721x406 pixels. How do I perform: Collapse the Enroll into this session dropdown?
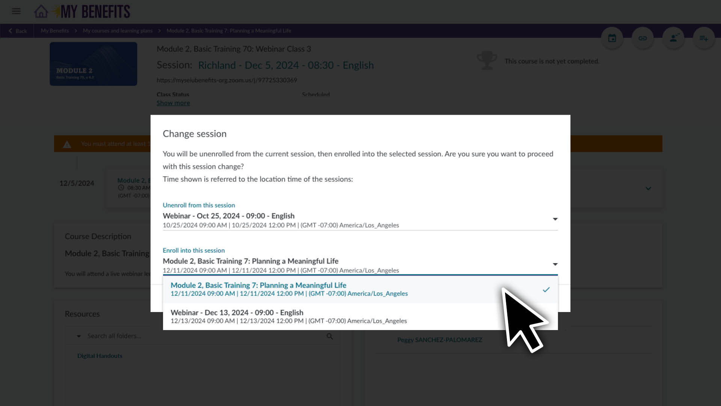555,264
